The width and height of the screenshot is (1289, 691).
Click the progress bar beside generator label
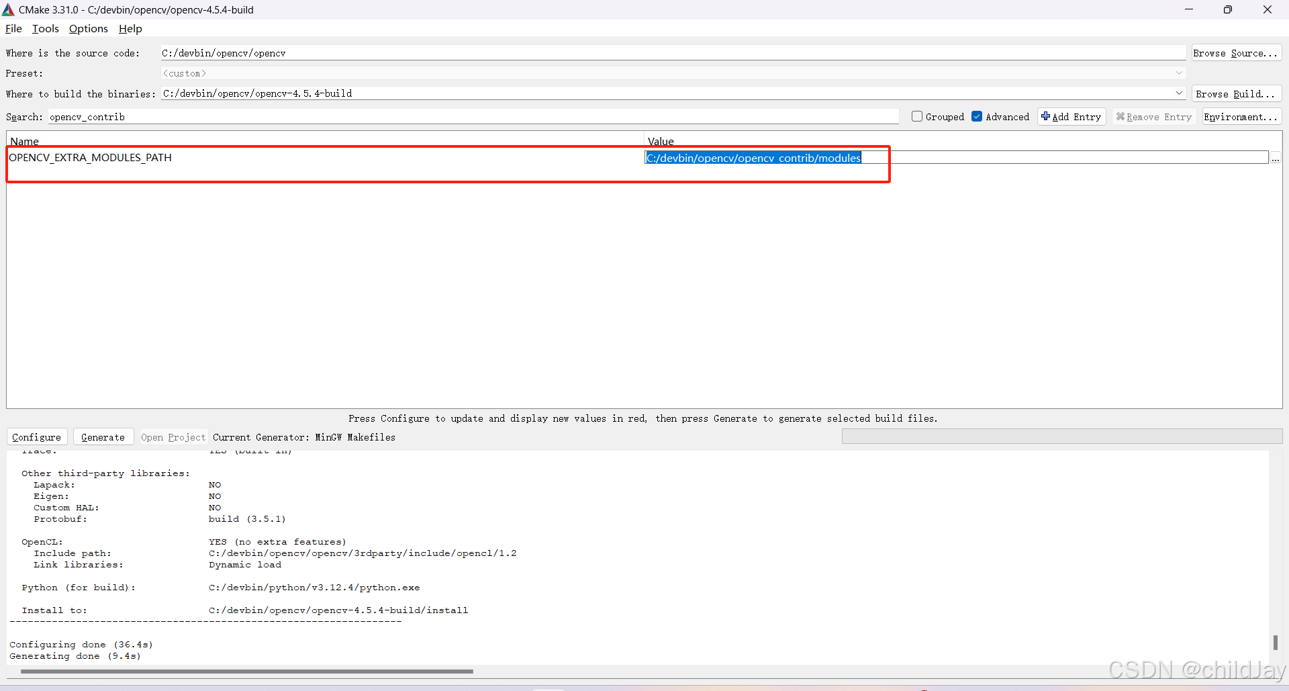point(1062,436)
